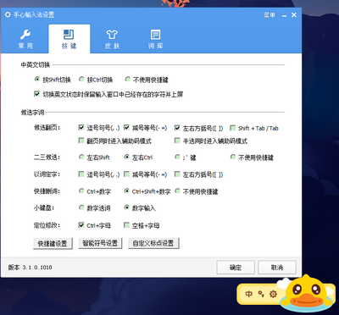Image resolution: width=339 pixels, height=315 pixels.
Task: Enable Shift + Tab / Tab checkbox
Action: coord(233,128)
